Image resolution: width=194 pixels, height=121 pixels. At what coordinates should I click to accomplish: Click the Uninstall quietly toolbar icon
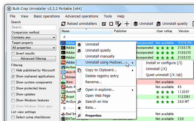click(x=158, y=24)
